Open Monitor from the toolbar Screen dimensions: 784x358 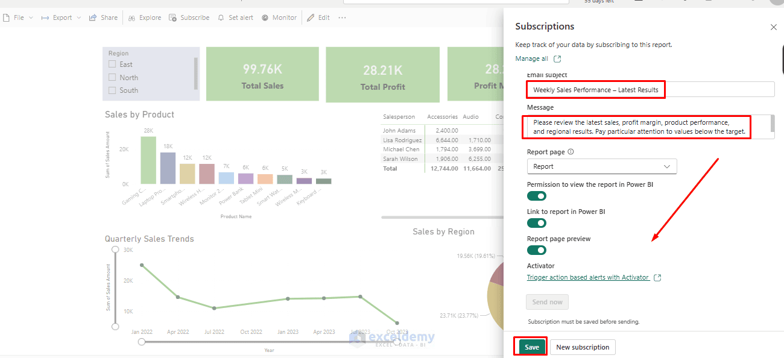pyautogui.click(x=279, y=17)
